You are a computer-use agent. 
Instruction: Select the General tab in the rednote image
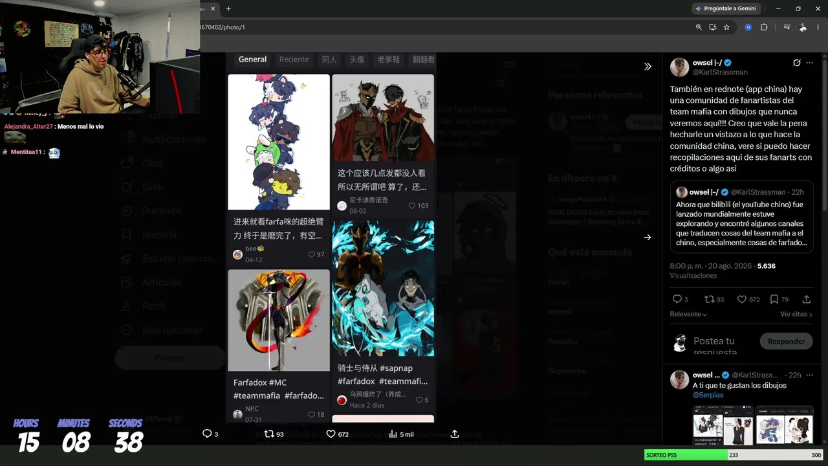tap(252, 60)
